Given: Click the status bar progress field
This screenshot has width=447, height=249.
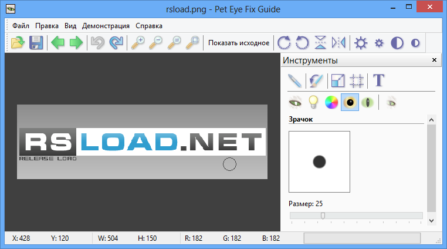Looking at the screenshot, I should [362, 238].
